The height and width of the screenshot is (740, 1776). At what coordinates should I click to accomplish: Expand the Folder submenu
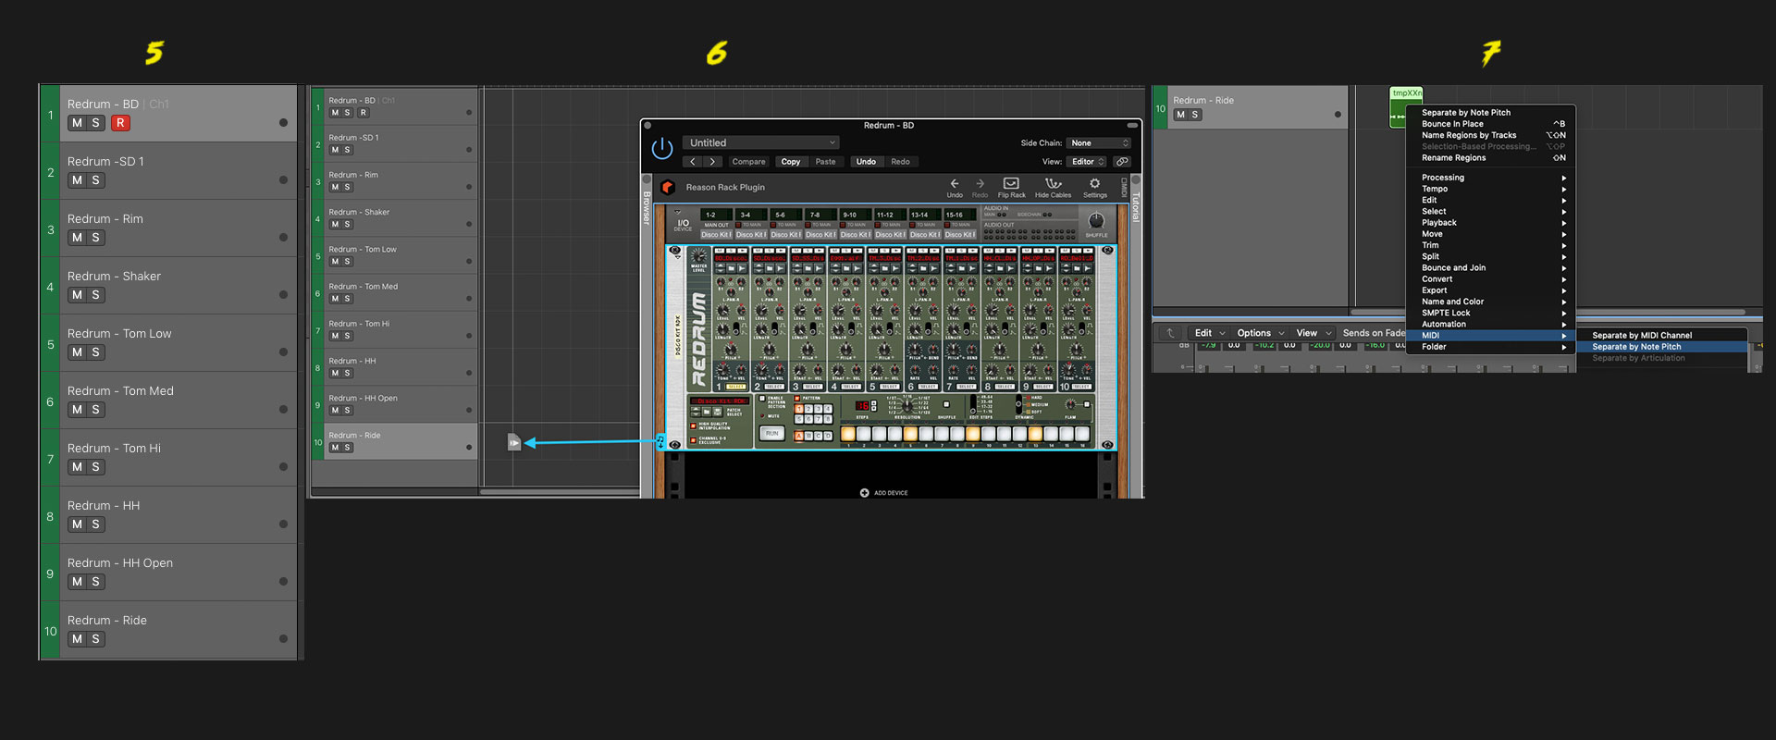pos(1491,347)
